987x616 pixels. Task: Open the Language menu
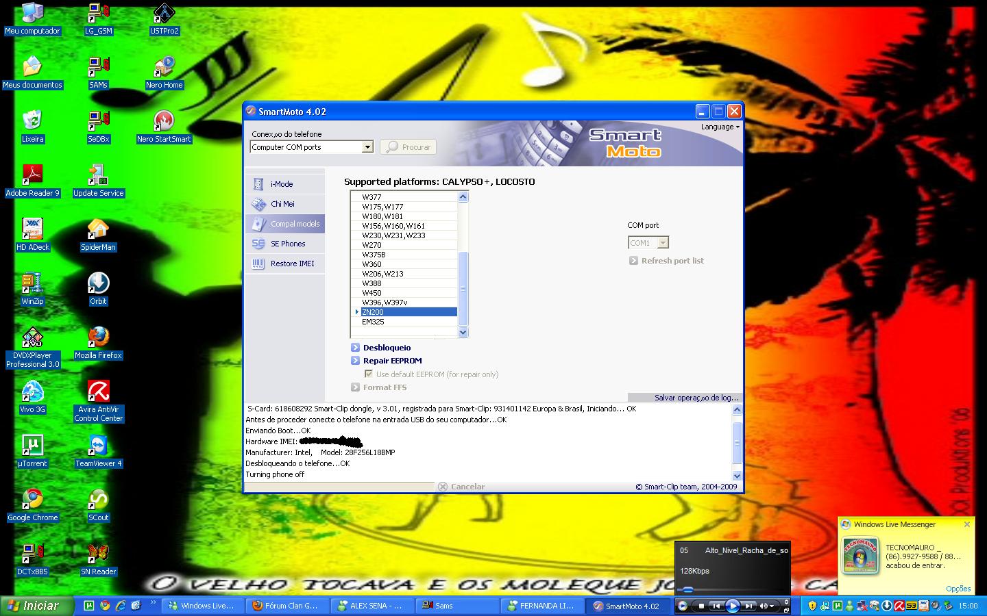point(720,127)
